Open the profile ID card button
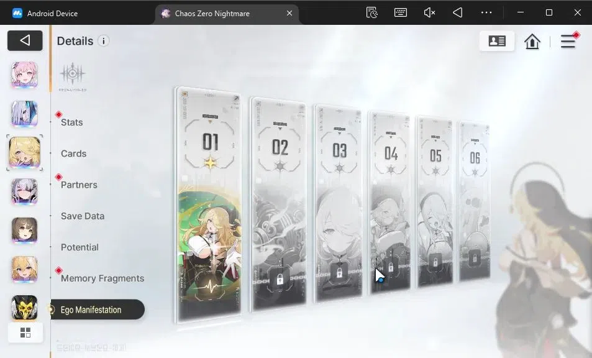Image resolution: width=592 pixels, height=358 pixels. (497, 41)
